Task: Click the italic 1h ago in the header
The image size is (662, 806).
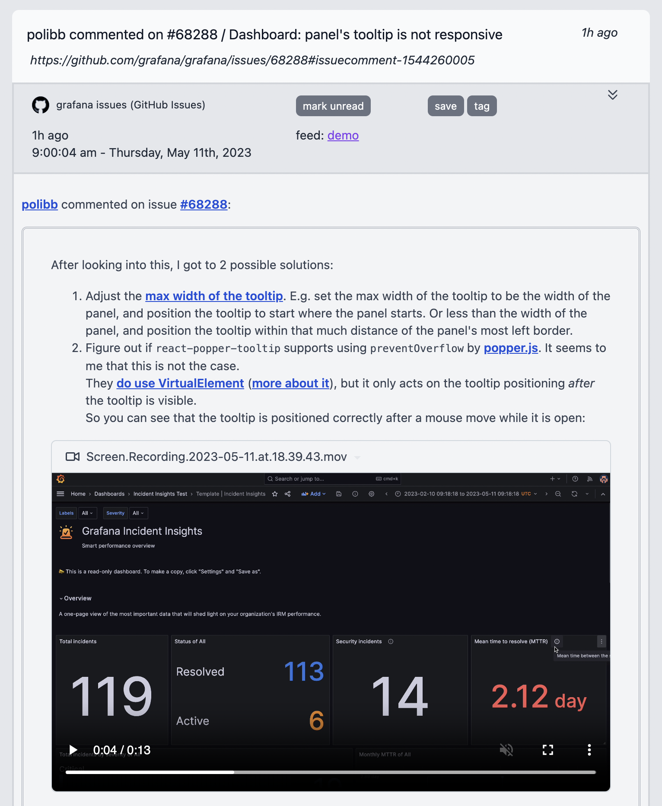Action: [599, 33]
